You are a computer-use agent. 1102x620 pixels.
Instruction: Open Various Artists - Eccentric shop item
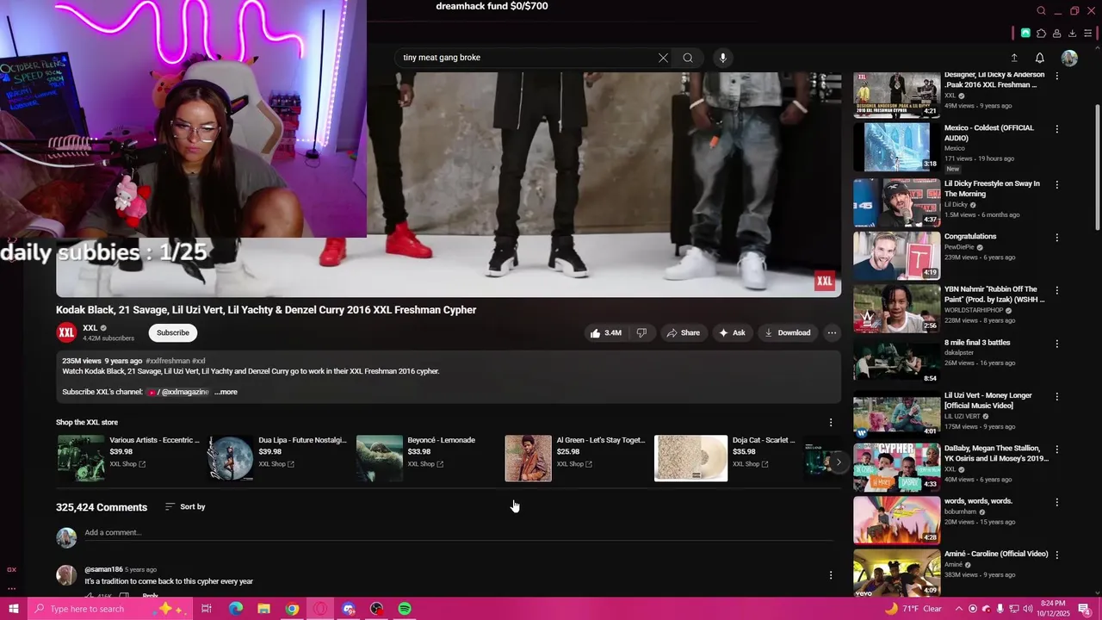pos(127,458)
